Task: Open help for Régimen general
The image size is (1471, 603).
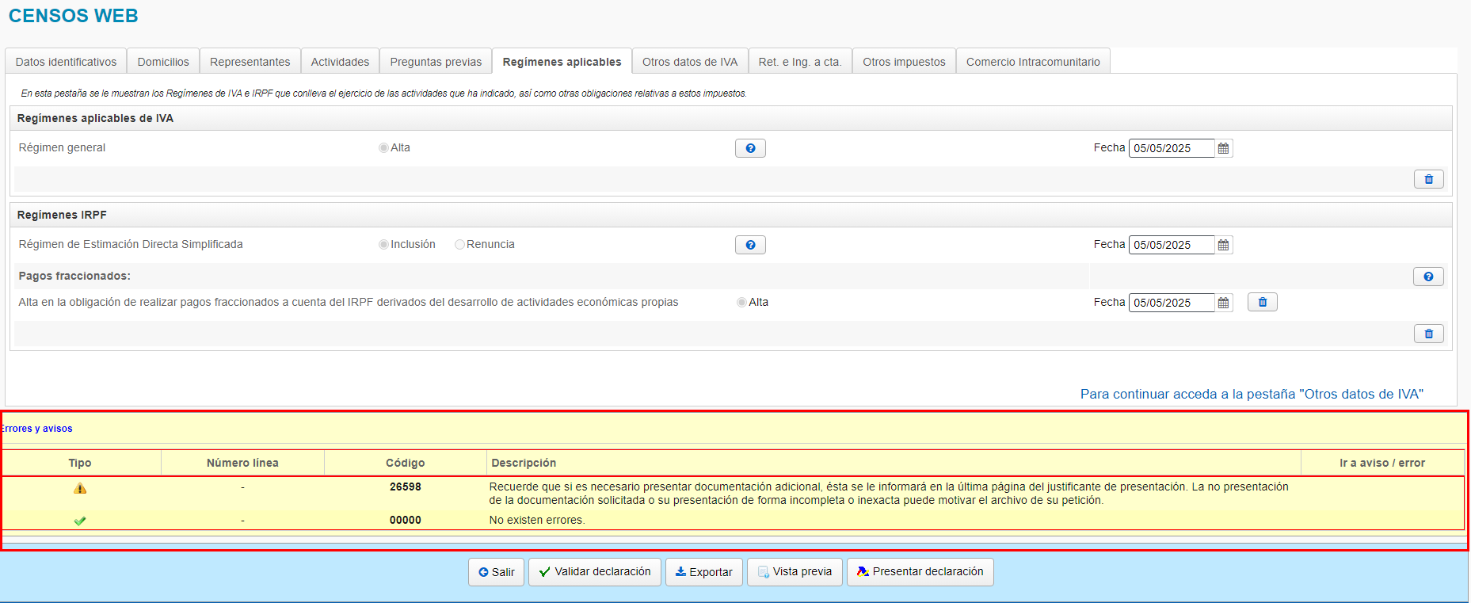Action: coord(749,148)
